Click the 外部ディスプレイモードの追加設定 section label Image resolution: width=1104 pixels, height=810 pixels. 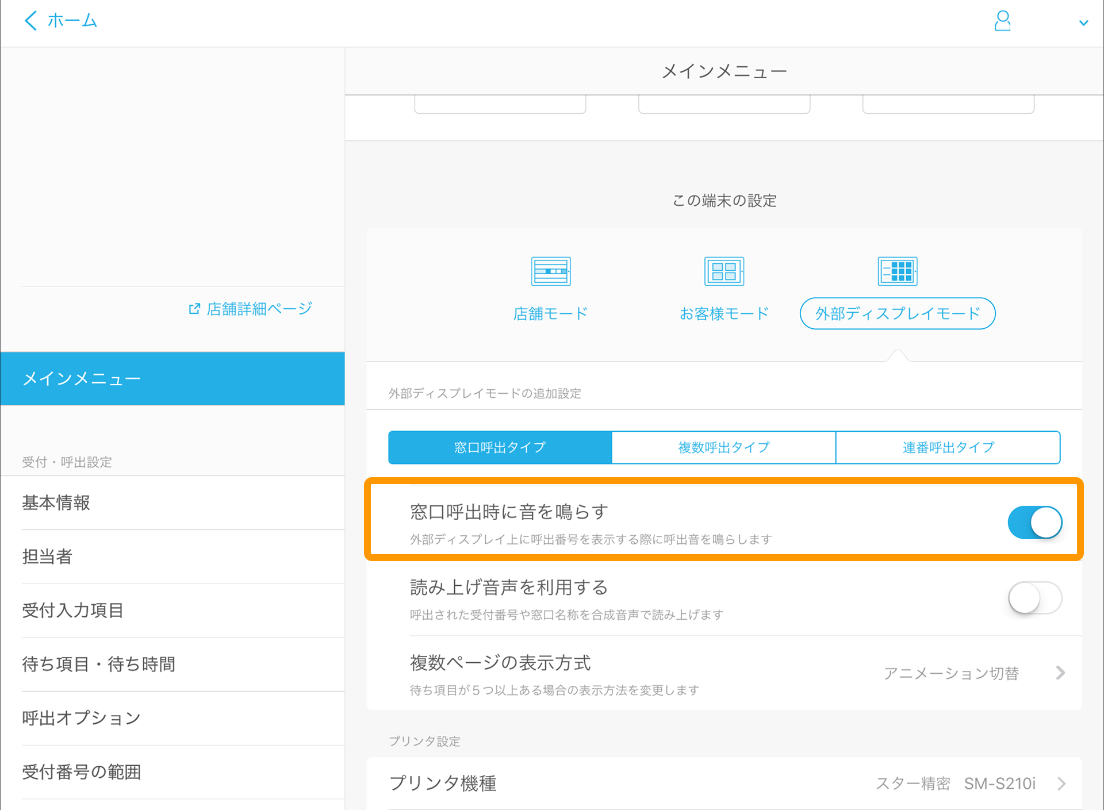point(485,394)
